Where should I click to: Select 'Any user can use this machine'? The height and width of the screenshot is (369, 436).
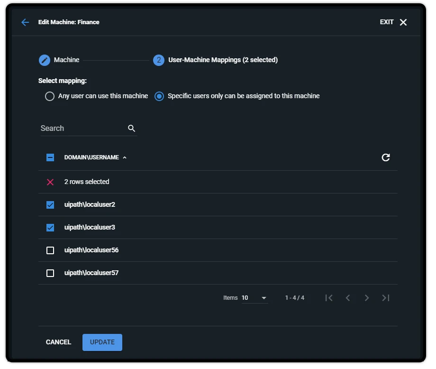[x=50, y=96]
